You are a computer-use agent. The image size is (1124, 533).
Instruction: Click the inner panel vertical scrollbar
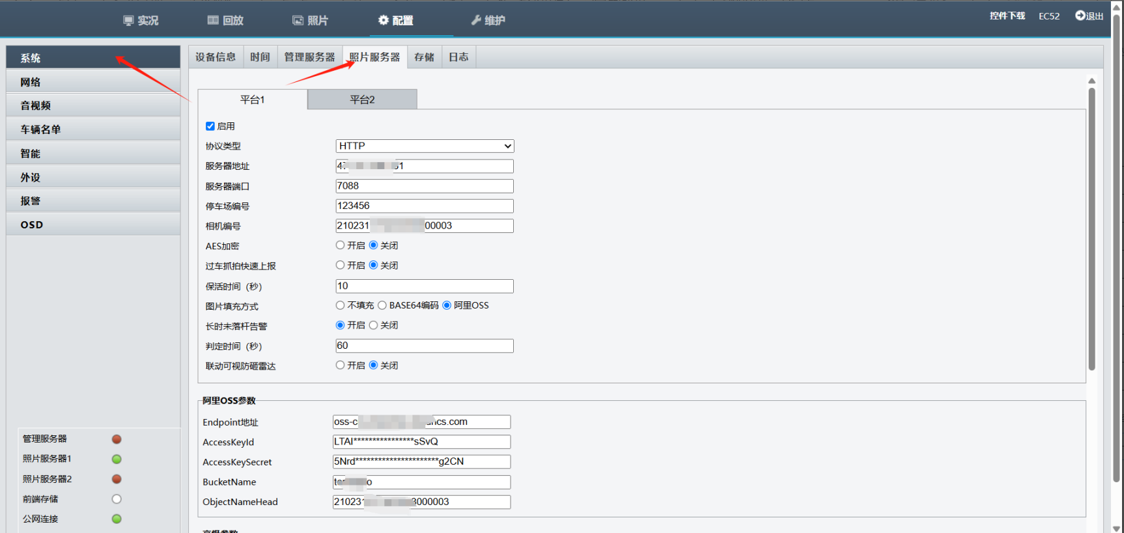[1091, 229]
